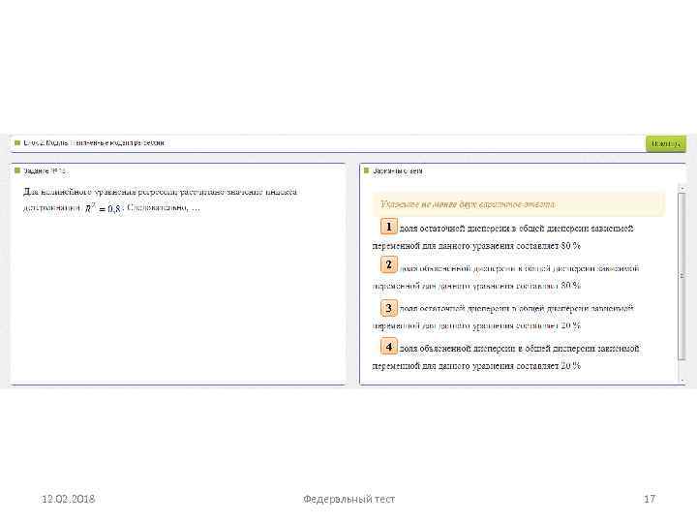Click the green square icon beside block title
Image resolution: width=697 pixels, height=523 pixels.
[17, 142]
